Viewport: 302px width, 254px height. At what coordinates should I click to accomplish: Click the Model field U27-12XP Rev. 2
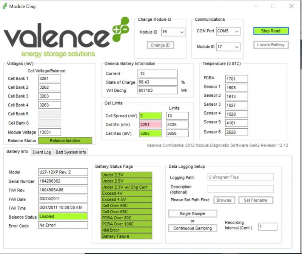[63, 172]
